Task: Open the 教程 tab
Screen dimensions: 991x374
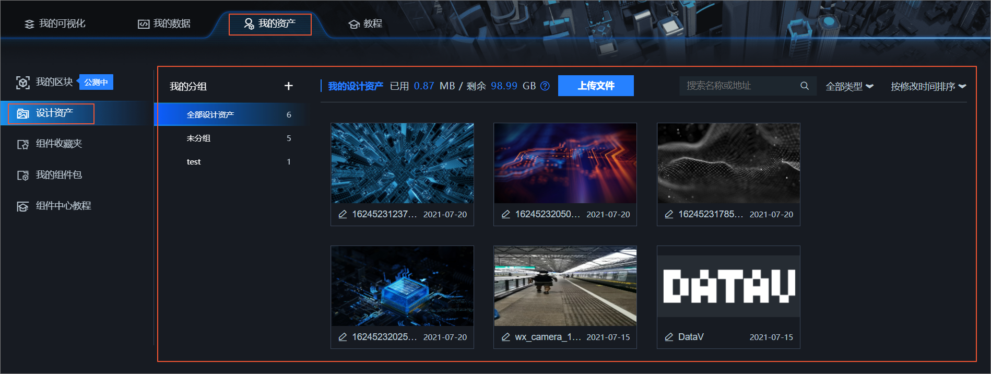Action: point(365,24)
